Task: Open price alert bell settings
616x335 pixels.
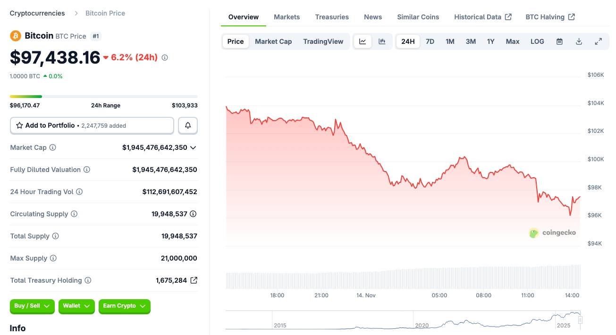Action: point(187,125)
